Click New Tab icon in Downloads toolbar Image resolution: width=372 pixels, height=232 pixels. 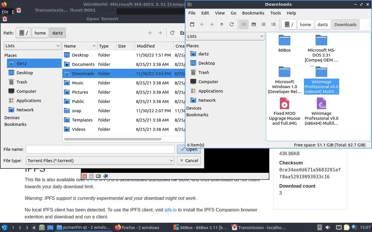click(192, 24)
